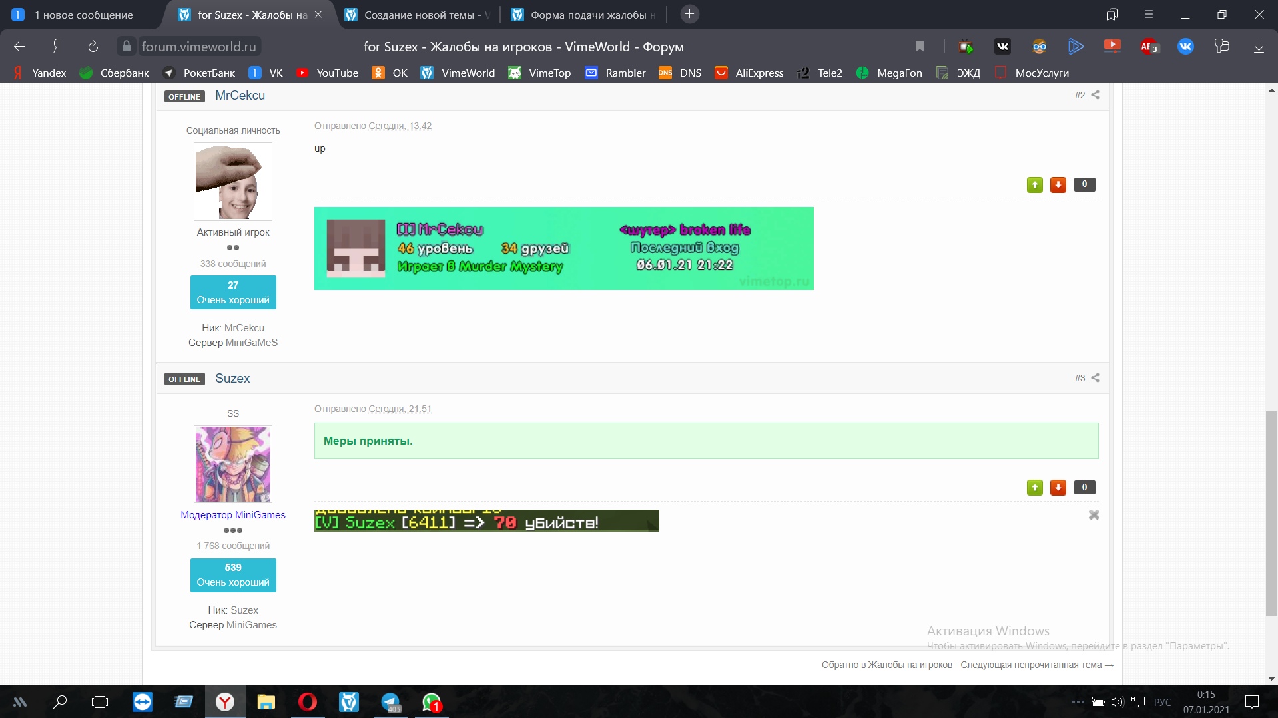The image size is (1278, 718).
Task: Open the blue VK round extension
Action: coord(1185,47)
